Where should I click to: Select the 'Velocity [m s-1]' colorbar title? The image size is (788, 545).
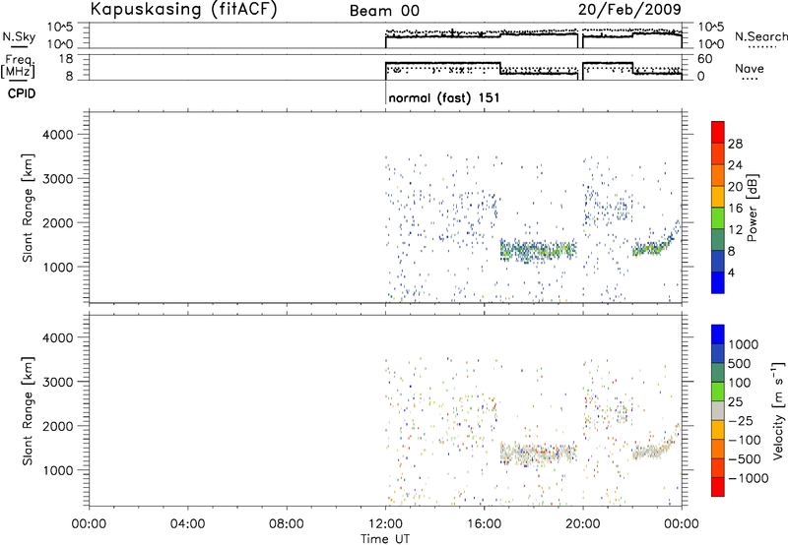click(778, 410)
